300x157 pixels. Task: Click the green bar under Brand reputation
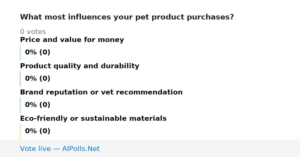click(20, 105)
